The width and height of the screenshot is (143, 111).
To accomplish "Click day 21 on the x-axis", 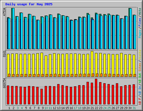I will [92, 108].
